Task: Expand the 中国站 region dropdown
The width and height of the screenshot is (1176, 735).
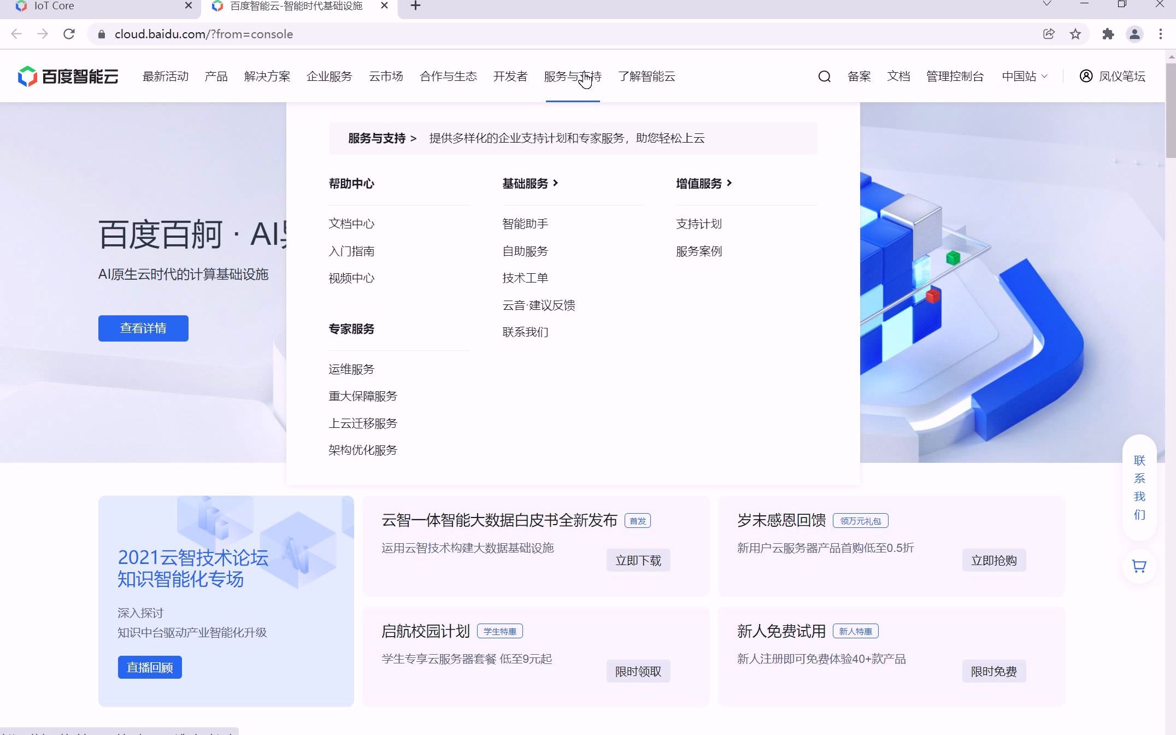Action: point(1025,77)
